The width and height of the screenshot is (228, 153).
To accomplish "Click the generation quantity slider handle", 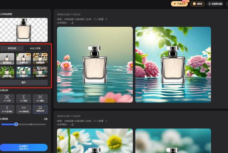I will point(16,124).
